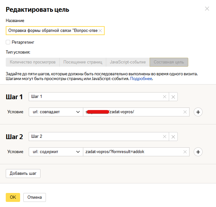This screenshot has width=216, height=207.
Task: Clear the Step 1 name text
Action: (165, 97)
